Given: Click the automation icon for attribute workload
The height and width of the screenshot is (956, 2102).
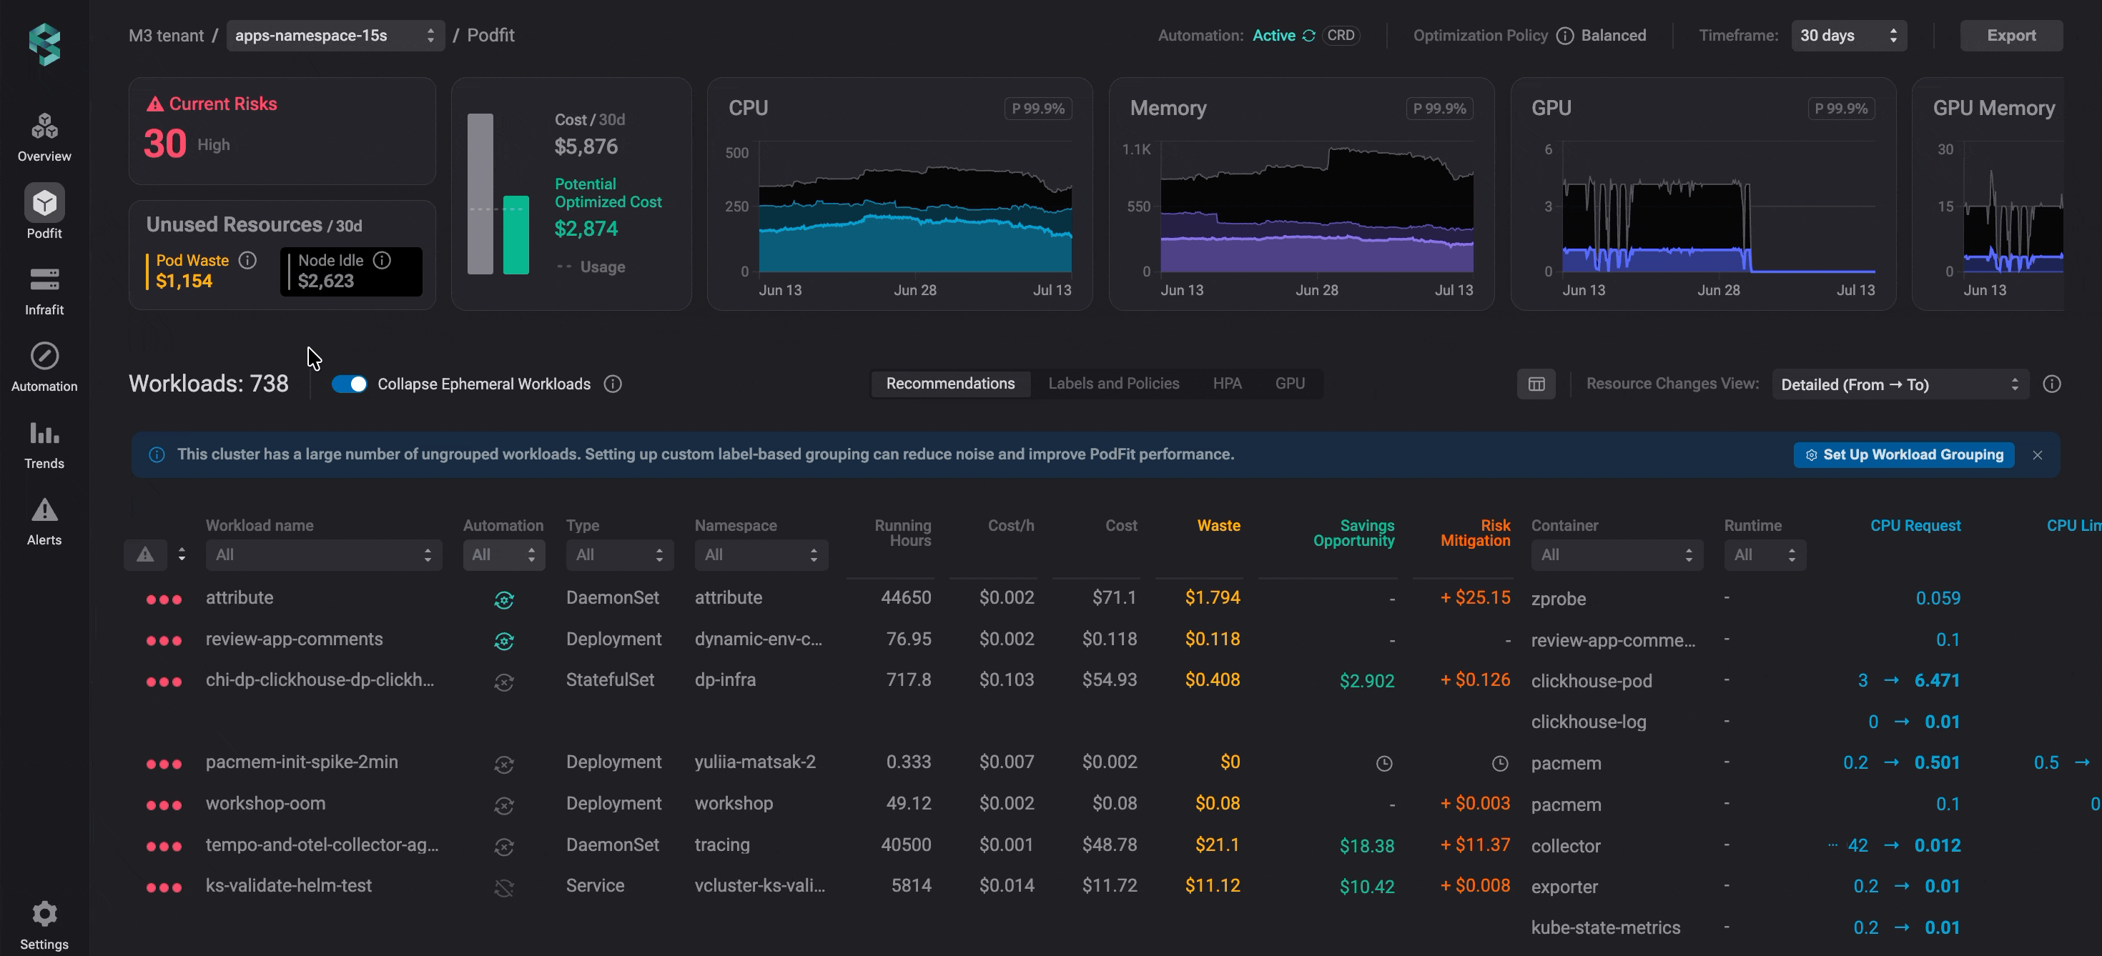Looking at the screenshot, I should (x=504, y=599).
